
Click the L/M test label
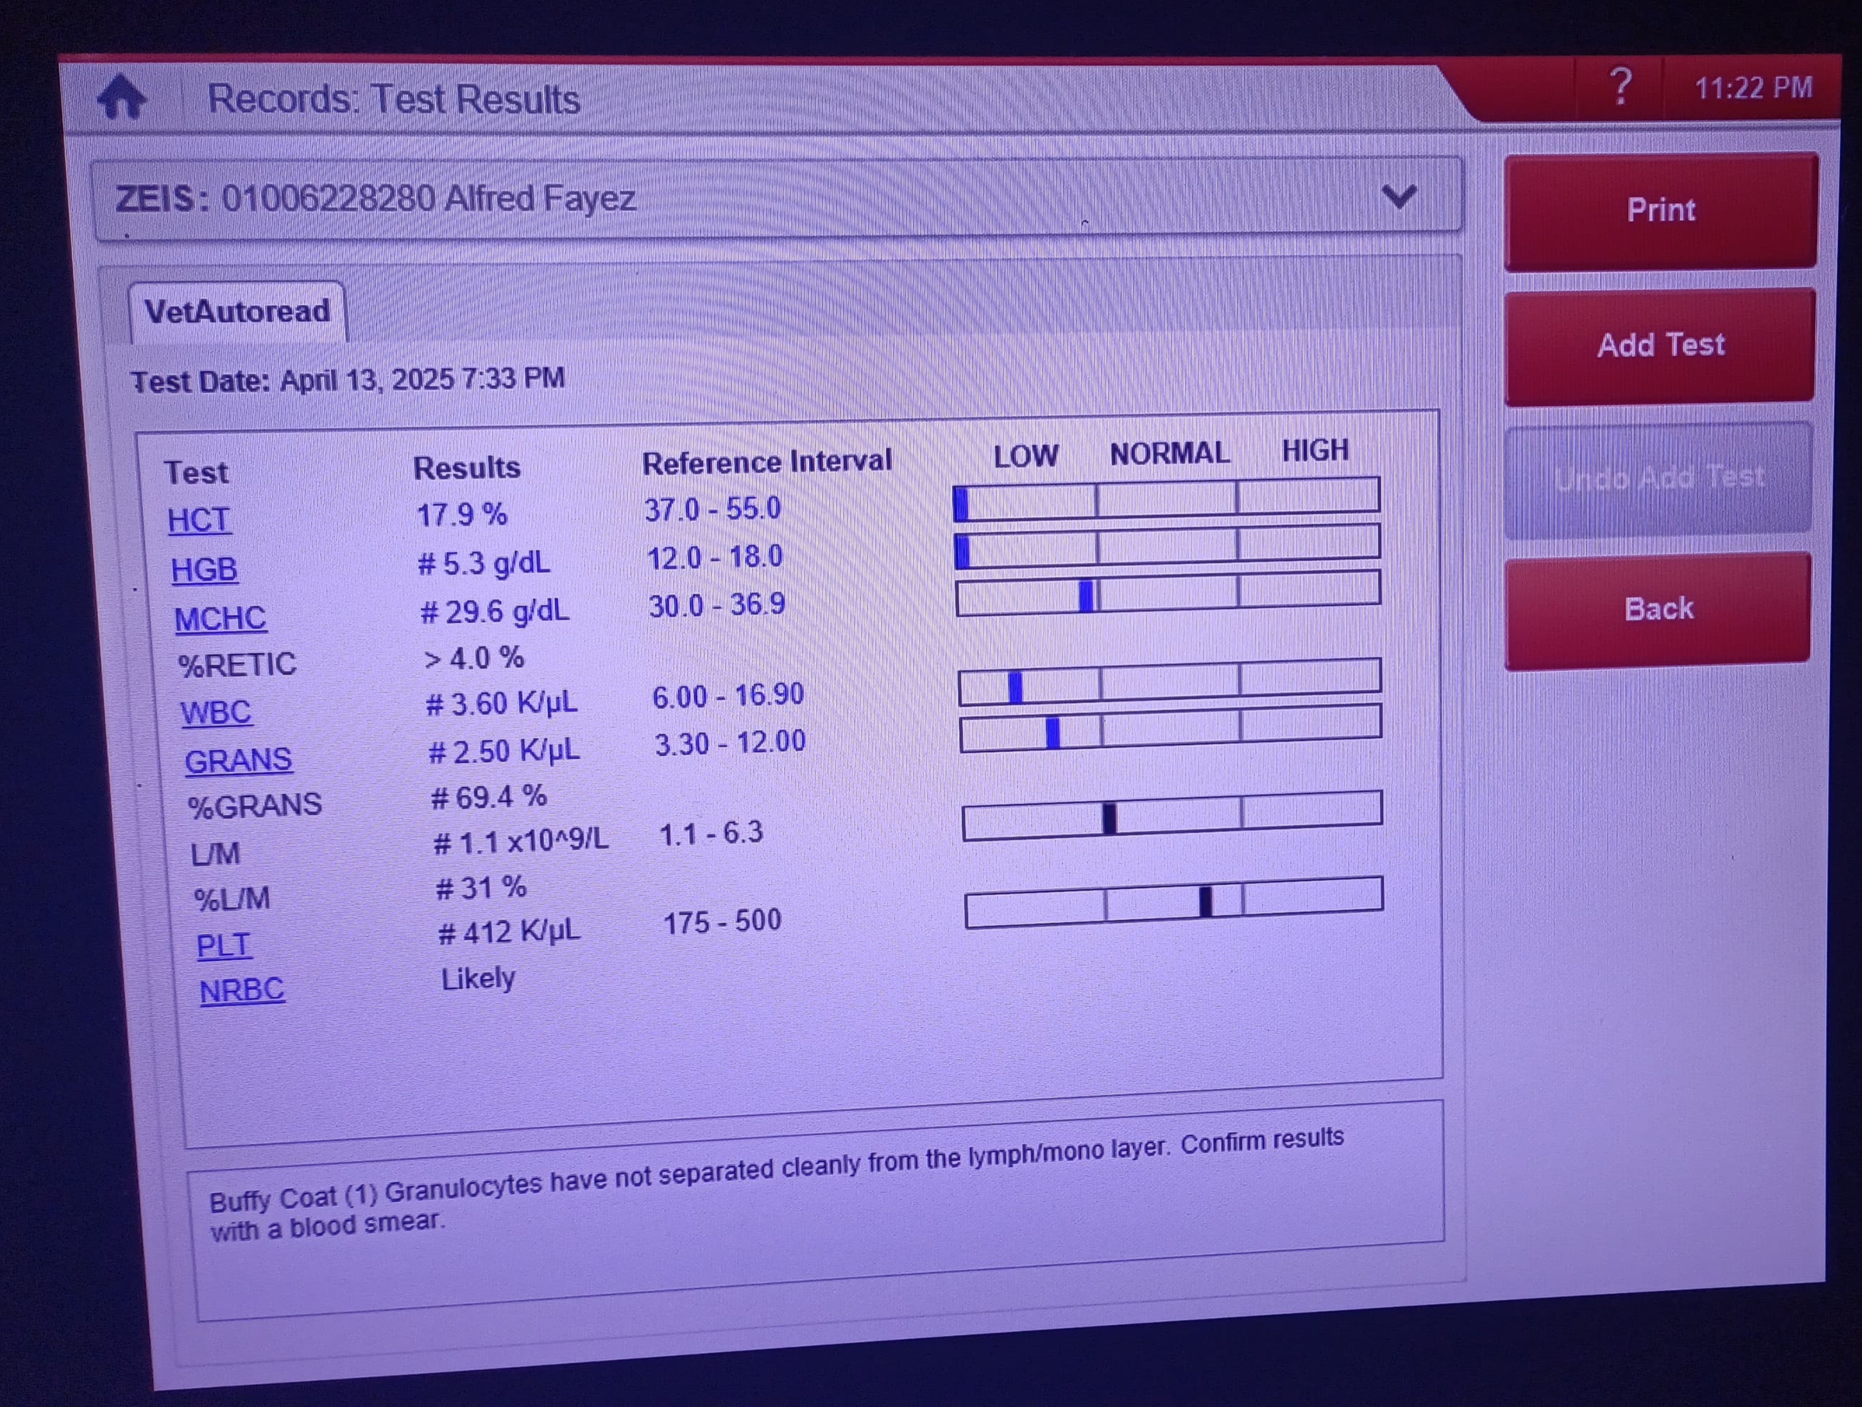(x=216, y=854)
